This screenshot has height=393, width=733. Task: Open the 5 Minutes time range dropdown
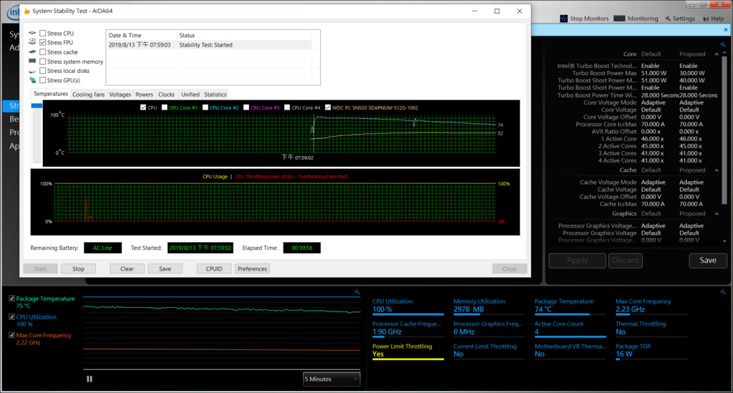point(331,379)
